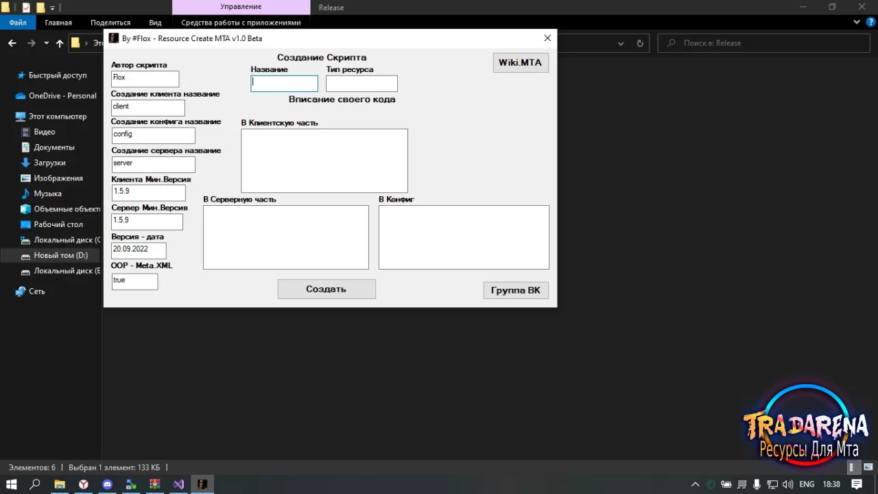
Task: Open File Explorer from the taskbar
Action: 60,484
